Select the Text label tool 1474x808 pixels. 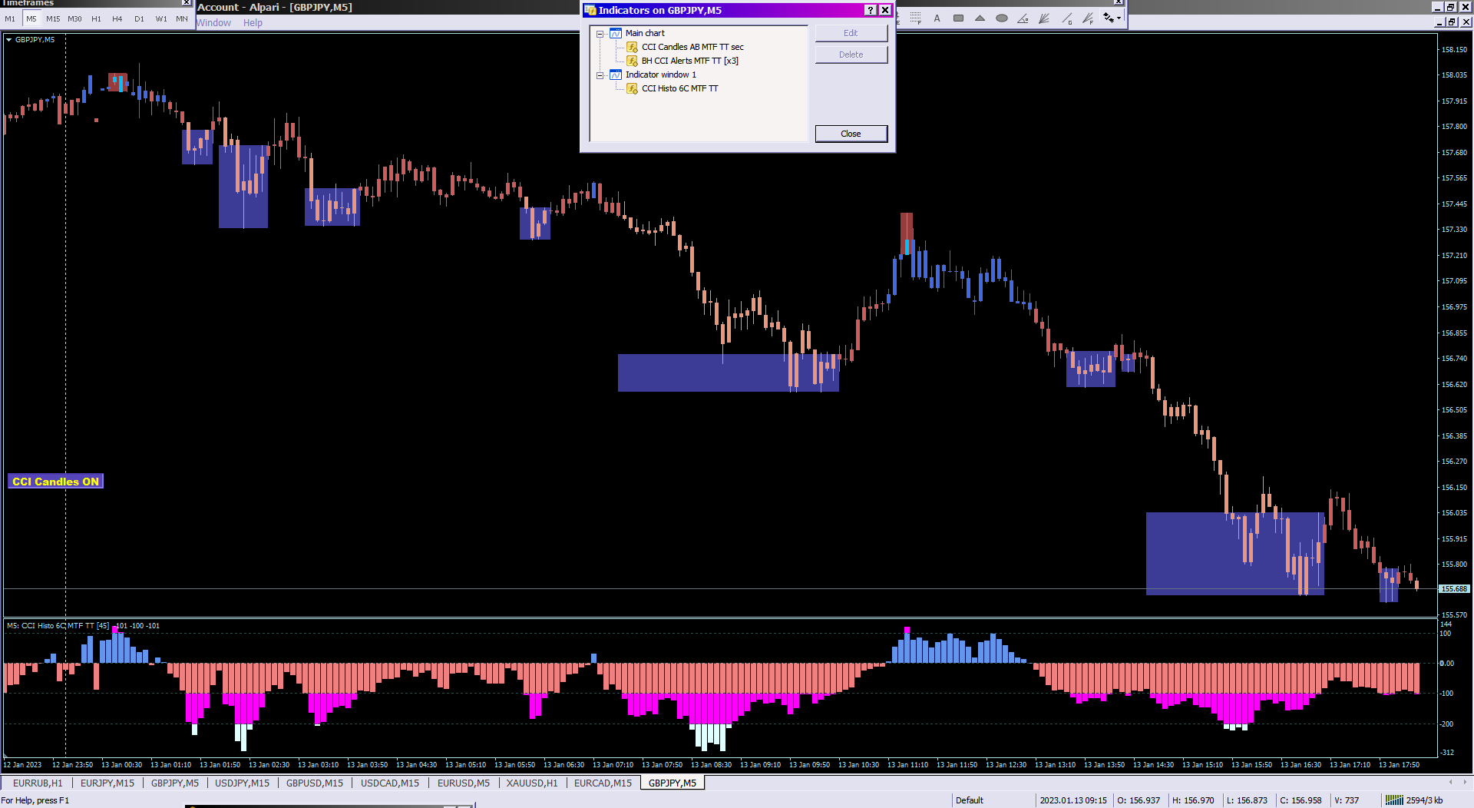click(937, 18)
